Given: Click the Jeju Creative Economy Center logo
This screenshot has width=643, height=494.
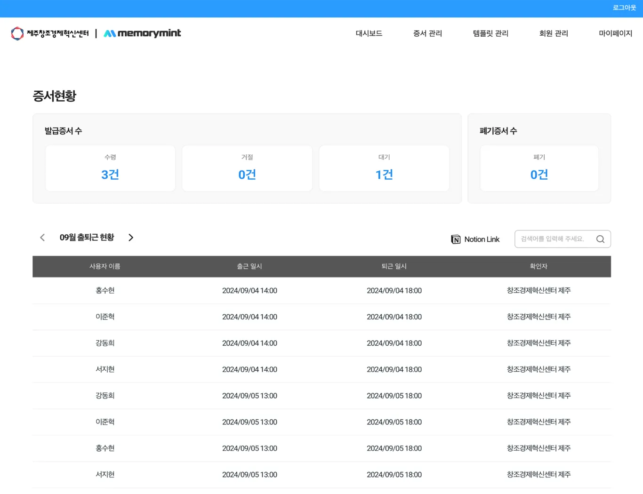Looking at the screenshot, I should [x=50, y=33].
